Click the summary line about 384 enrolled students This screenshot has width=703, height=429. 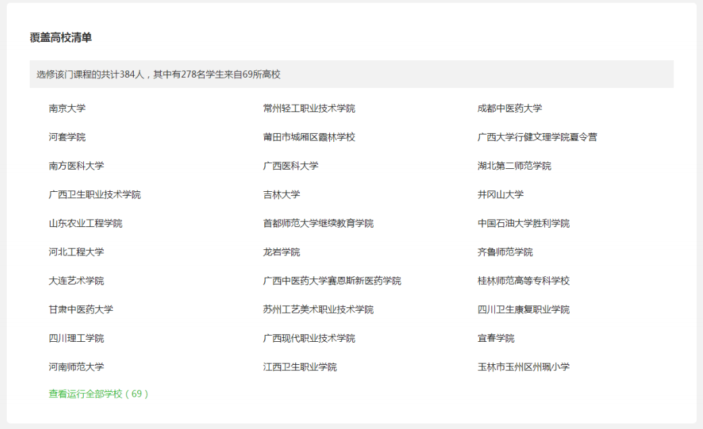point(158,74)
